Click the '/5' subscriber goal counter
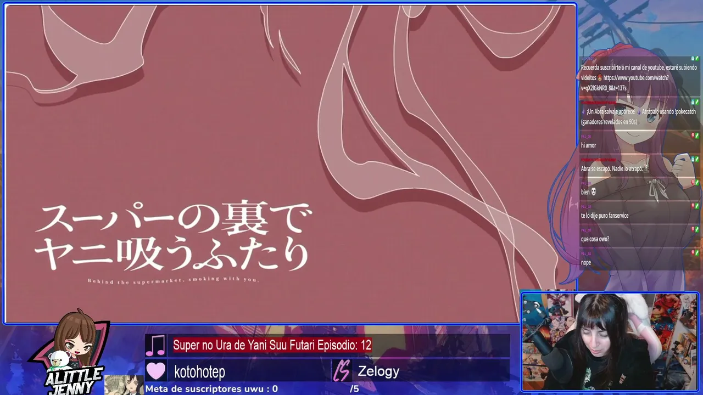703x395 pixels. point(354,389)
